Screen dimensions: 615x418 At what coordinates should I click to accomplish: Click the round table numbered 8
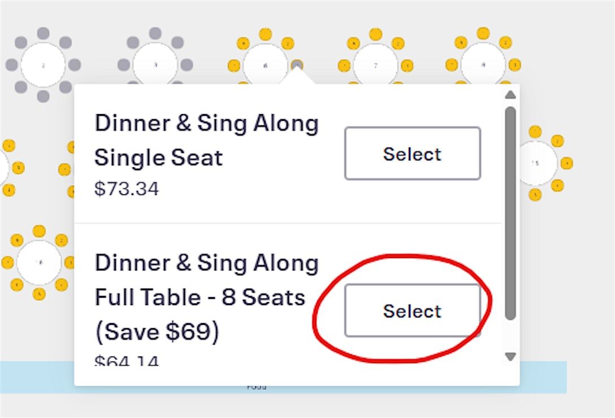point(483,64)
